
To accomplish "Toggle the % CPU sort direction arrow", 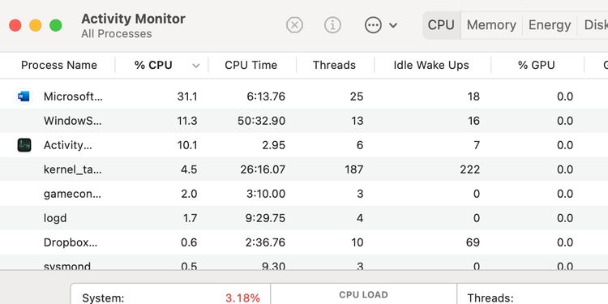I will coord(196,66).
